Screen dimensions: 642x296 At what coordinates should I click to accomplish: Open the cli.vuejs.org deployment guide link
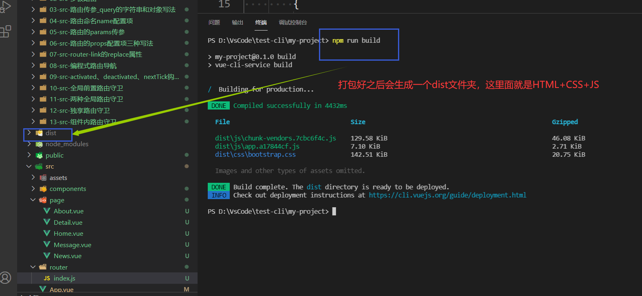click(448, 195)
